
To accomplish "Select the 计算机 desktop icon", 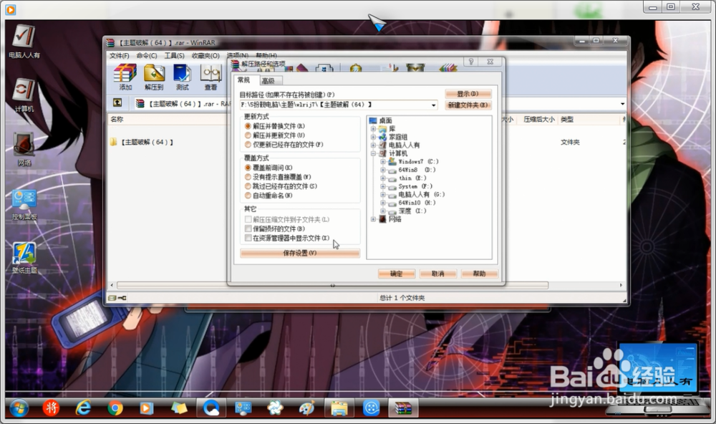I will 24,95.
